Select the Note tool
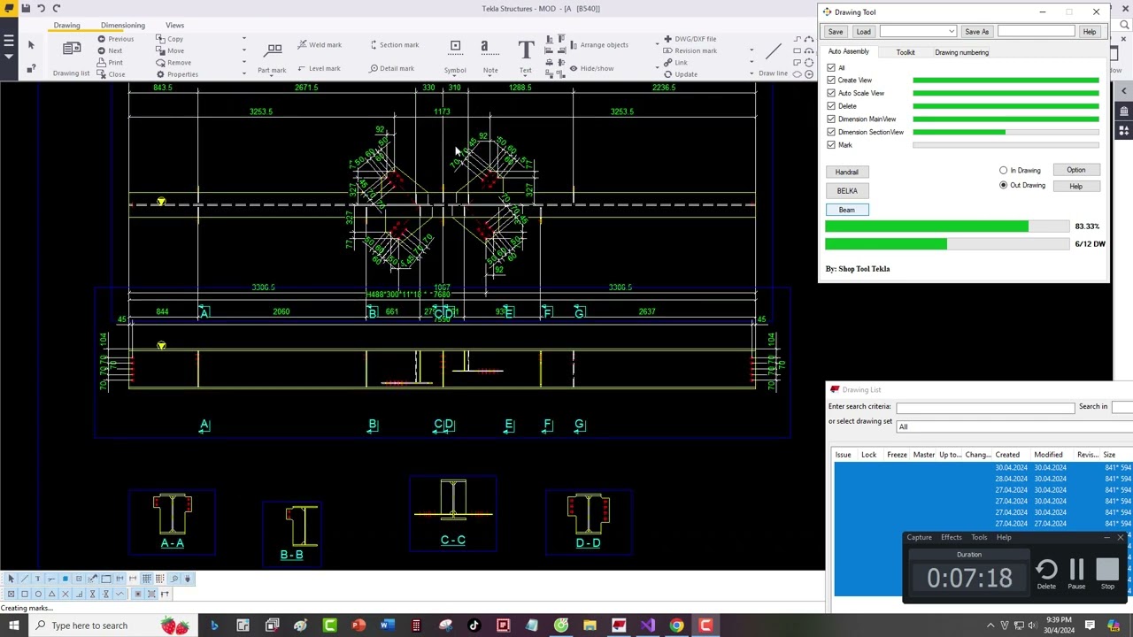The height and width of the screenshot is (637, 1133). (x=489, y=57)
